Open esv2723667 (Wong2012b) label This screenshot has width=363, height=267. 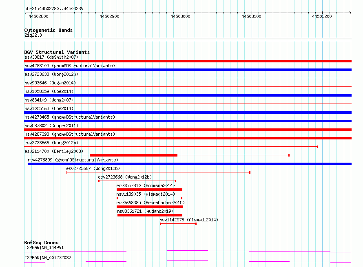pos(93,168)
